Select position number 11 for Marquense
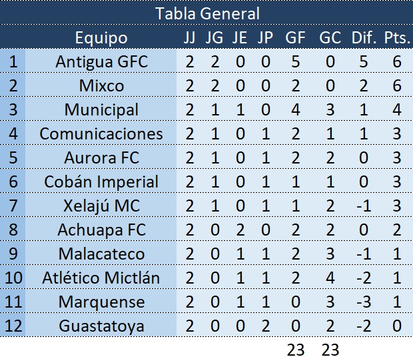This screenshot has height=357, width=413. (13, 302)
